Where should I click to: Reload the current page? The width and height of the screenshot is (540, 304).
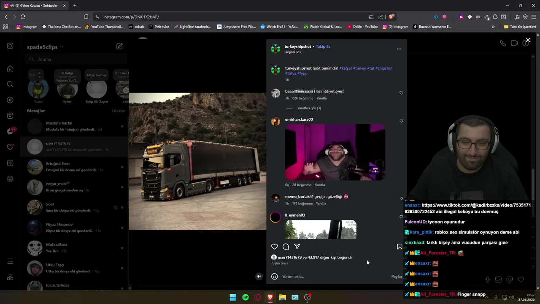[x=23, y=17]
